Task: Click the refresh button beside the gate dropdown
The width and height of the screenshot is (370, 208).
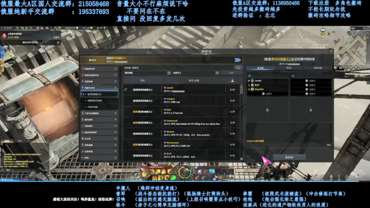Action: tap(232, 73)
